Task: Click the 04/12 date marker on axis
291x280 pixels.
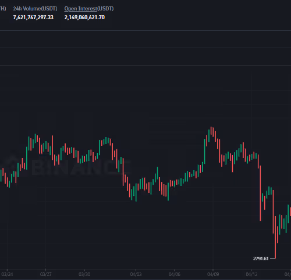Action: click(x=251, y=274)
